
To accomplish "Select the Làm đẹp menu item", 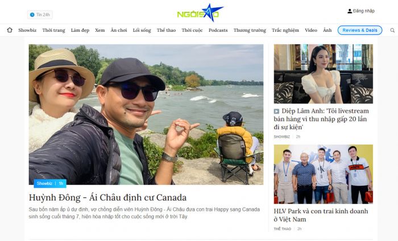I will pos(80,30).
